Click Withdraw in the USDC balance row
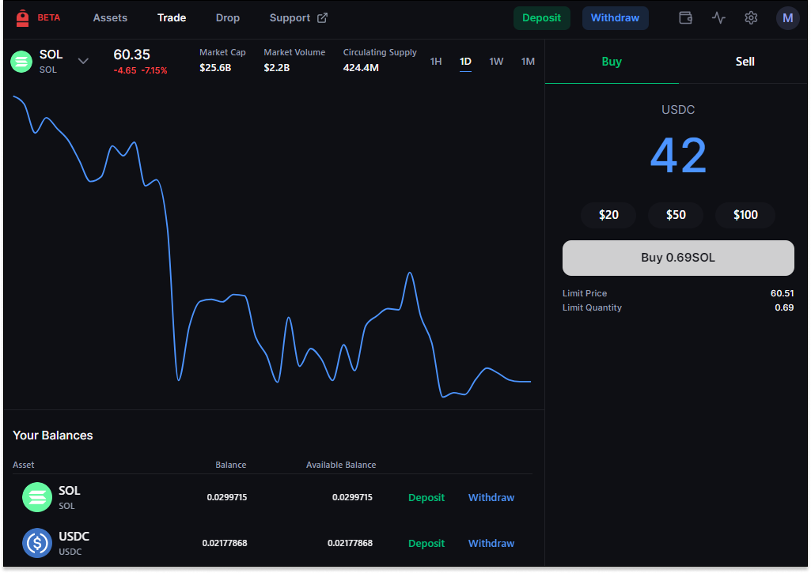 (x=491, y=544)
